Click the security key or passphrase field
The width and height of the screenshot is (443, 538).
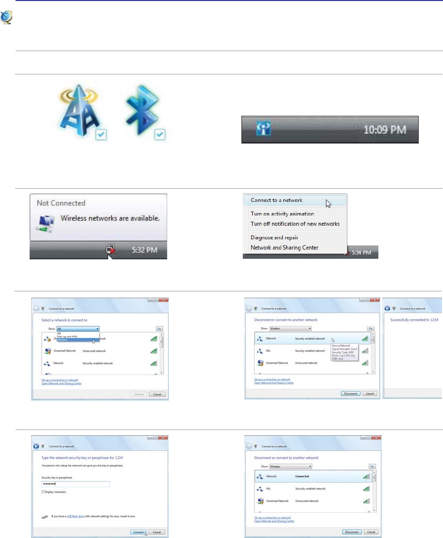point(76,484)
